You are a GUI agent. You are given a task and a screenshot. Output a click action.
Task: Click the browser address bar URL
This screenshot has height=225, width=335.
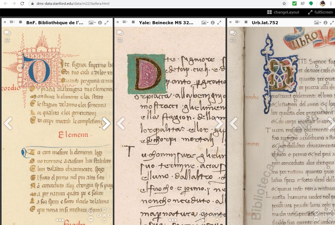pyautogui.click(x=73, y=4)
